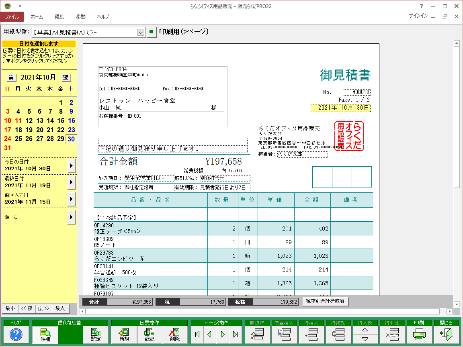This screenshot has width=463, height=347.
Task: Click the 広 >> widen button
Action: [44, 308]
